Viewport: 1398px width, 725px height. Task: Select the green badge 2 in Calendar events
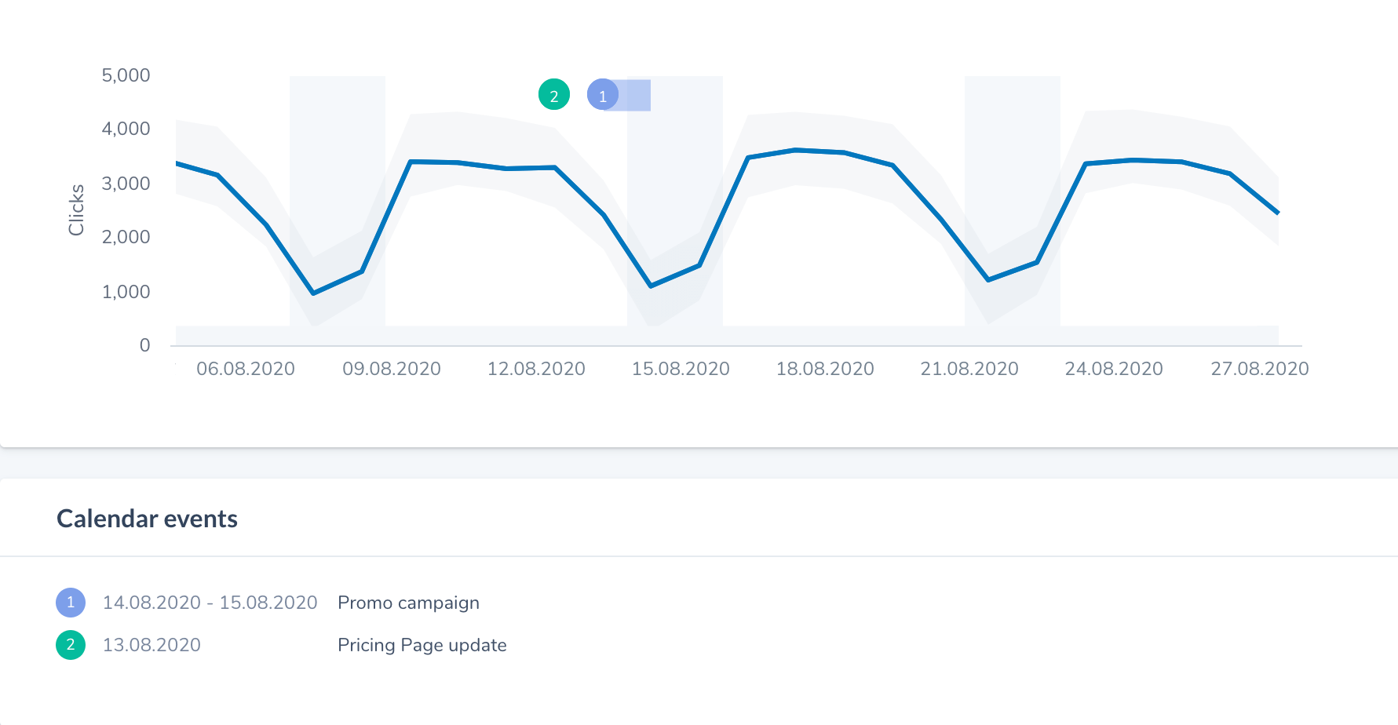[71, 645]
